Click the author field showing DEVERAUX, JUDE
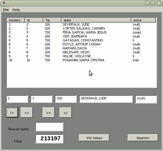Viewport: 163px width, 151px height. point(106,99)
